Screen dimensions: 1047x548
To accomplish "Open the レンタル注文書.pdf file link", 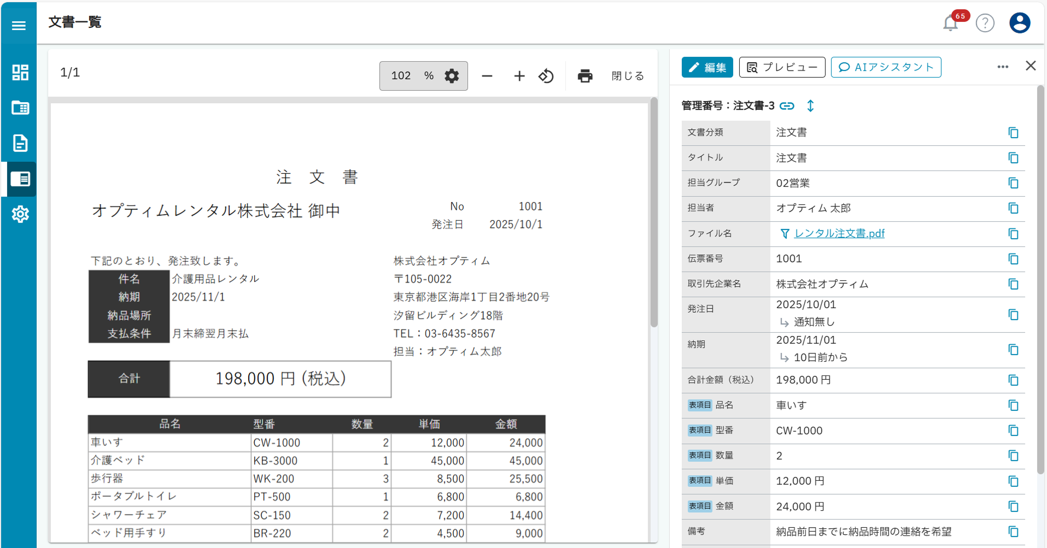I will coord(839,233).
